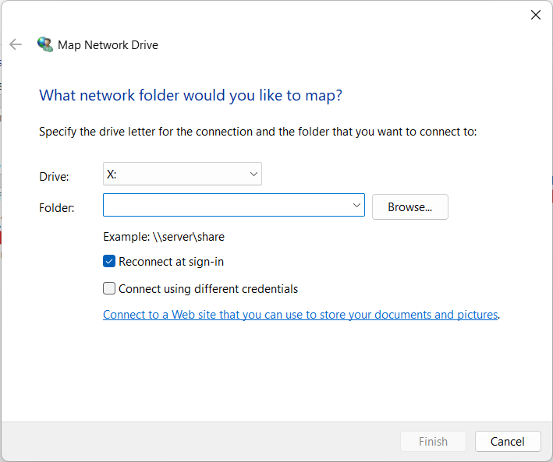The width and height of the screenshot is (553, 462).
Task: Click inside the Folder text input field
Action: (226, 205)
